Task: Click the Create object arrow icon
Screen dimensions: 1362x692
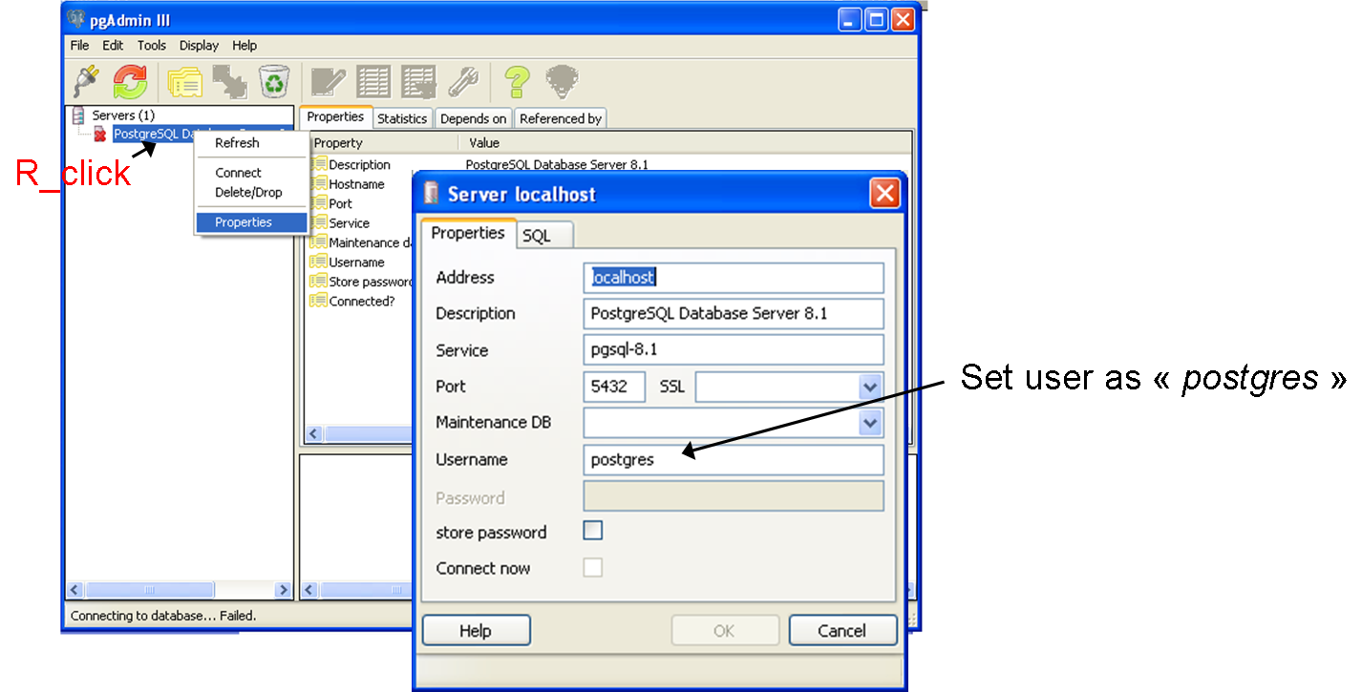Action: click(x=229, y=82)
